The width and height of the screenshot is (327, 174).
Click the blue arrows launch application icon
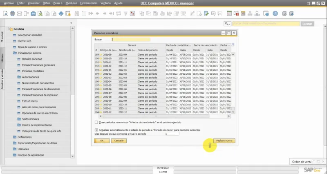click(61, 14)
